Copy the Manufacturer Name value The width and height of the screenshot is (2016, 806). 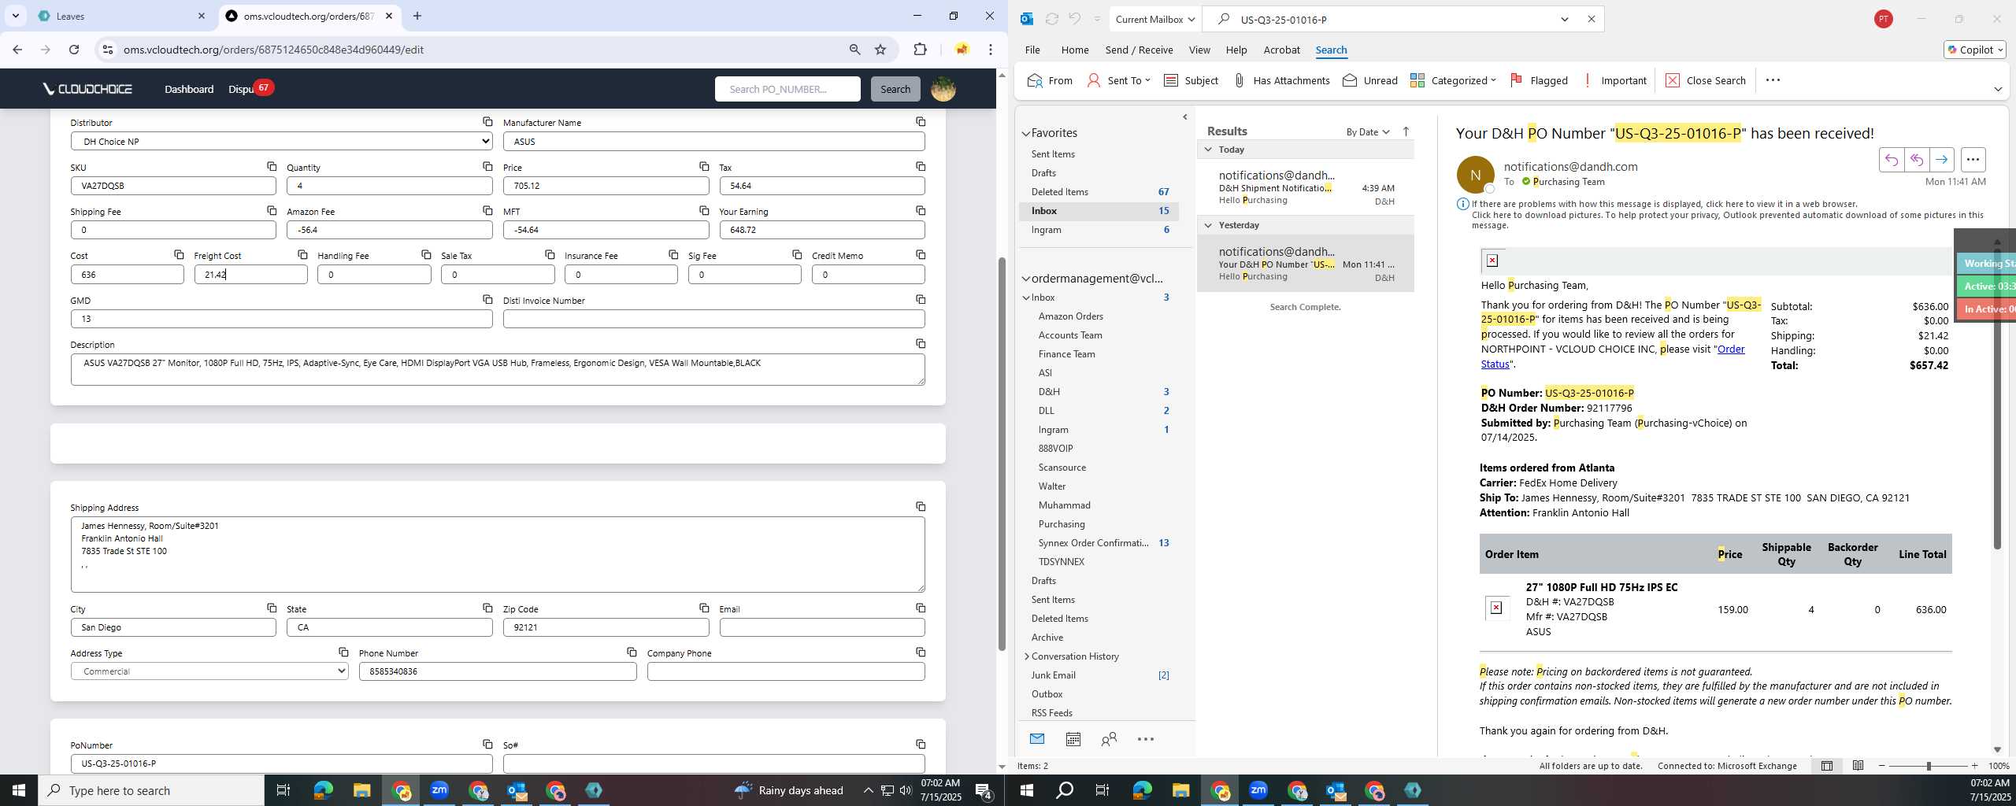tap(921, 121)
